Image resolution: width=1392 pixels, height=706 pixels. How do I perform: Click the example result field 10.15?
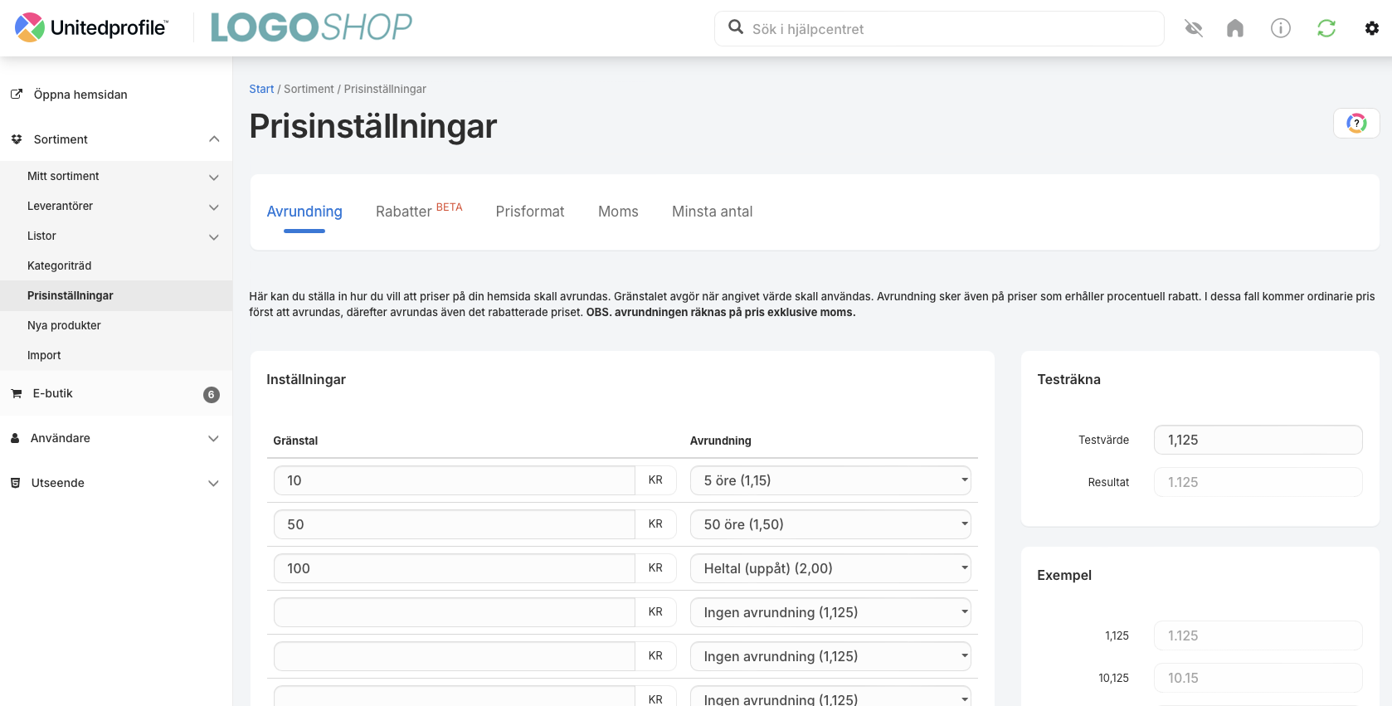pyautogui.click(x=1258, y=678)
